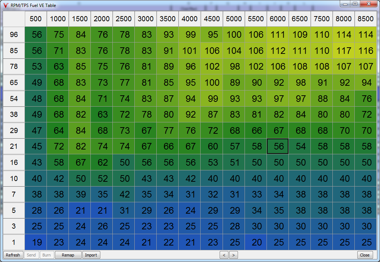
Task: Select cell 21 at 1500 RPM, TPS 5
Action: (80, 210)
